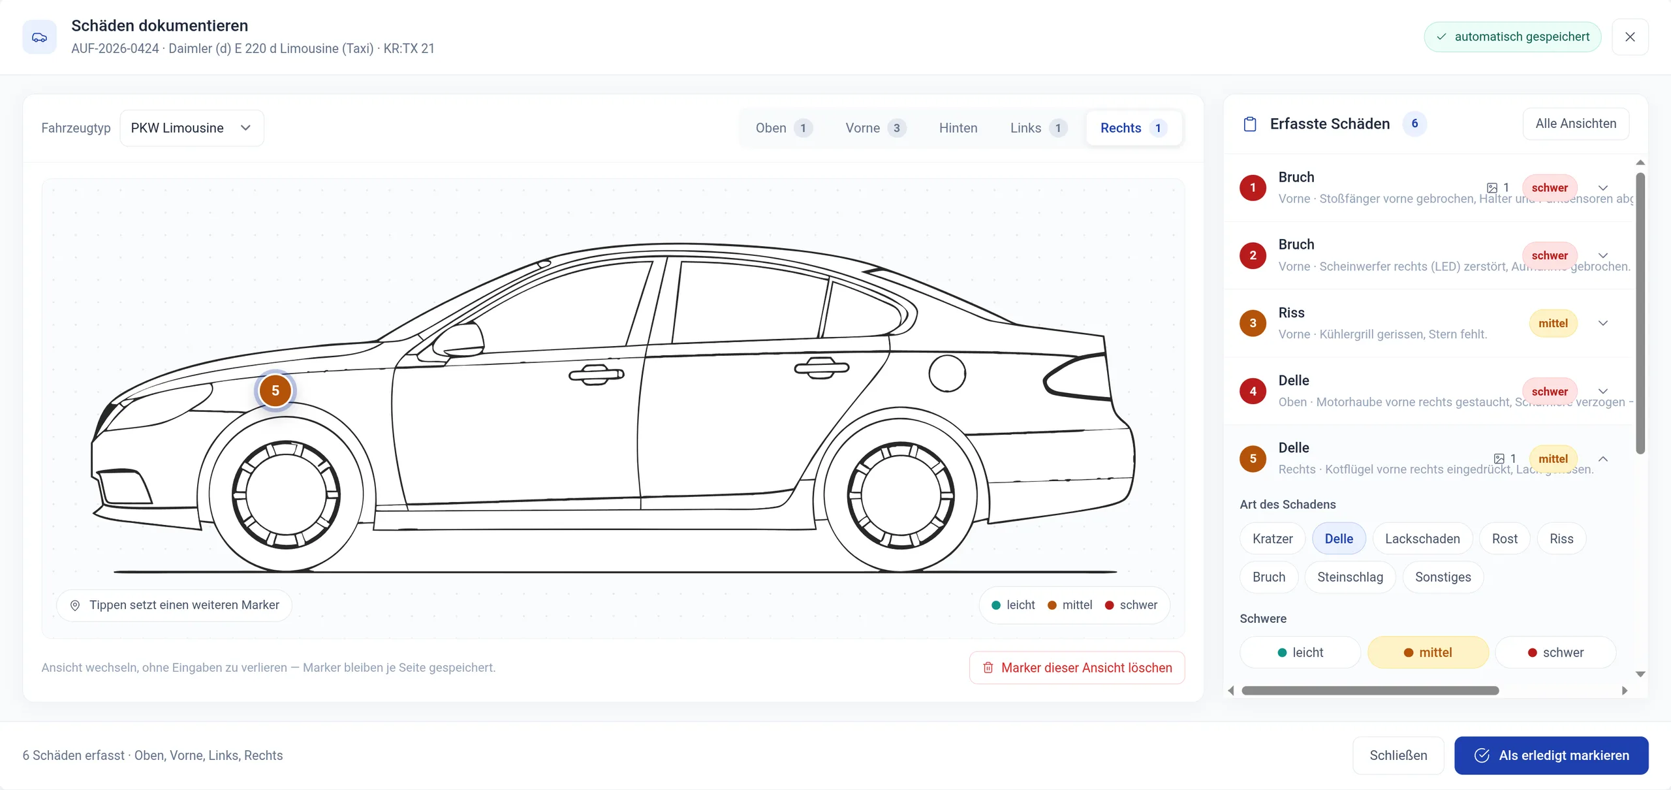Screen dimensions: 1671x790
Task: Click the red number 4 badge for Delle
Action: [x=1253, y=391]
